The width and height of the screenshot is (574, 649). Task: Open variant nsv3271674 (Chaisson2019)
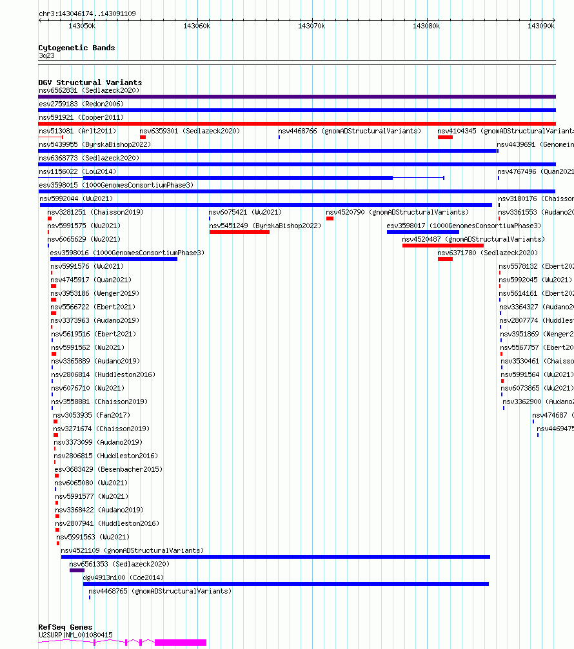(101, 429)
